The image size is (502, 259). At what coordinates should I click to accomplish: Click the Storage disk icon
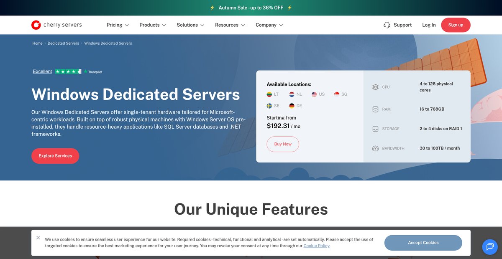(x=375, y=129)
